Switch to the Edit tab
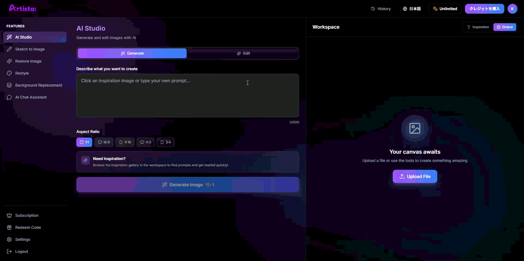Screen dimensions: 524x261 243,53
